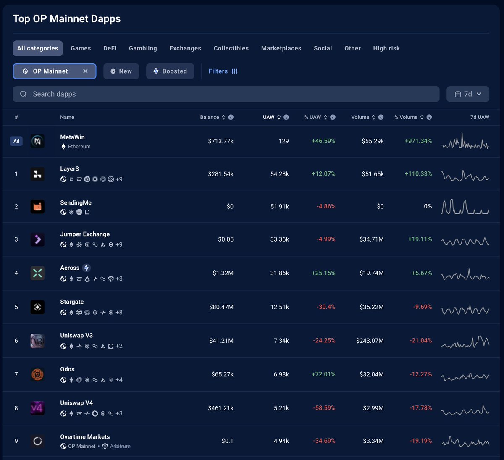Open the Uniswap V3 name link
Screen dimensions: 504x460
76,336
